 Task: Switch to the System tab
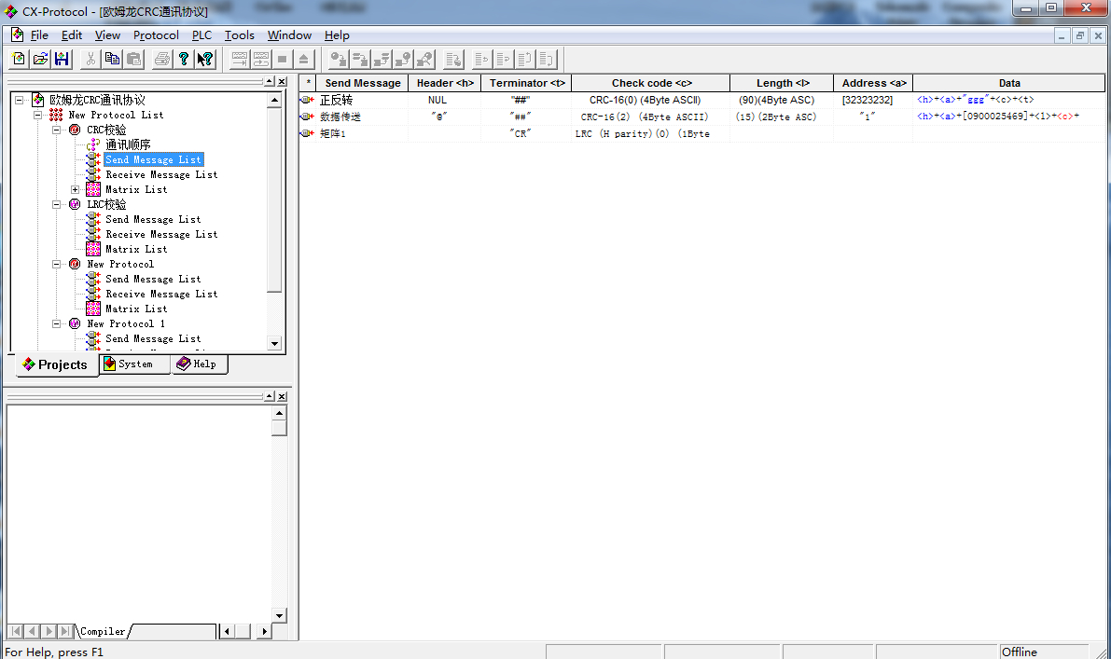tap(135, 364)
